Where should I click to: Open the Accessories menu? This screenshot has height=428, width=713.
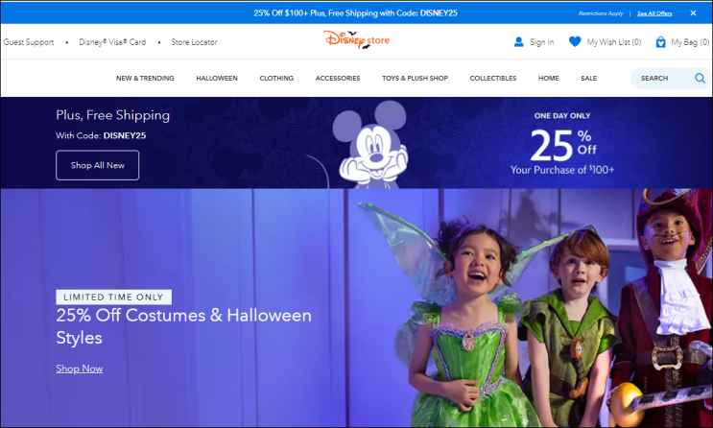(x=338, y=79)
